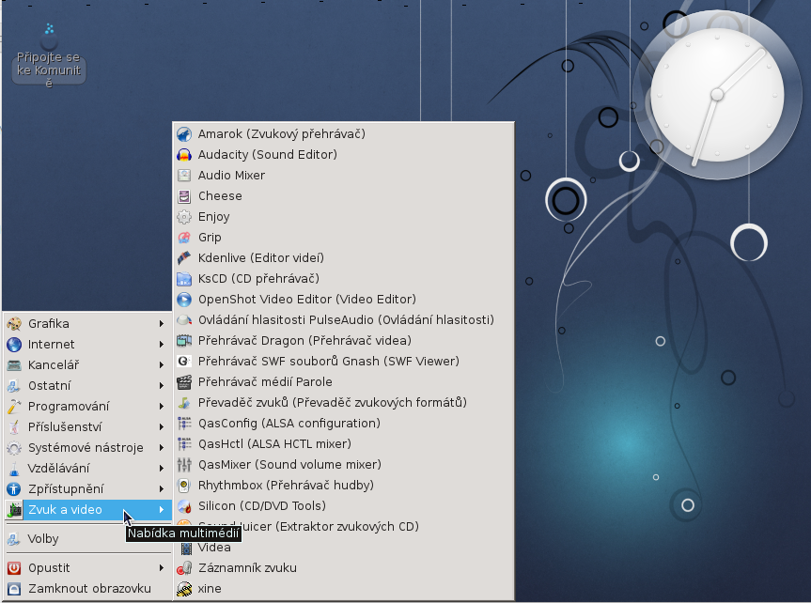Click the QasHctl mixer icon

[x=184, y=444]
